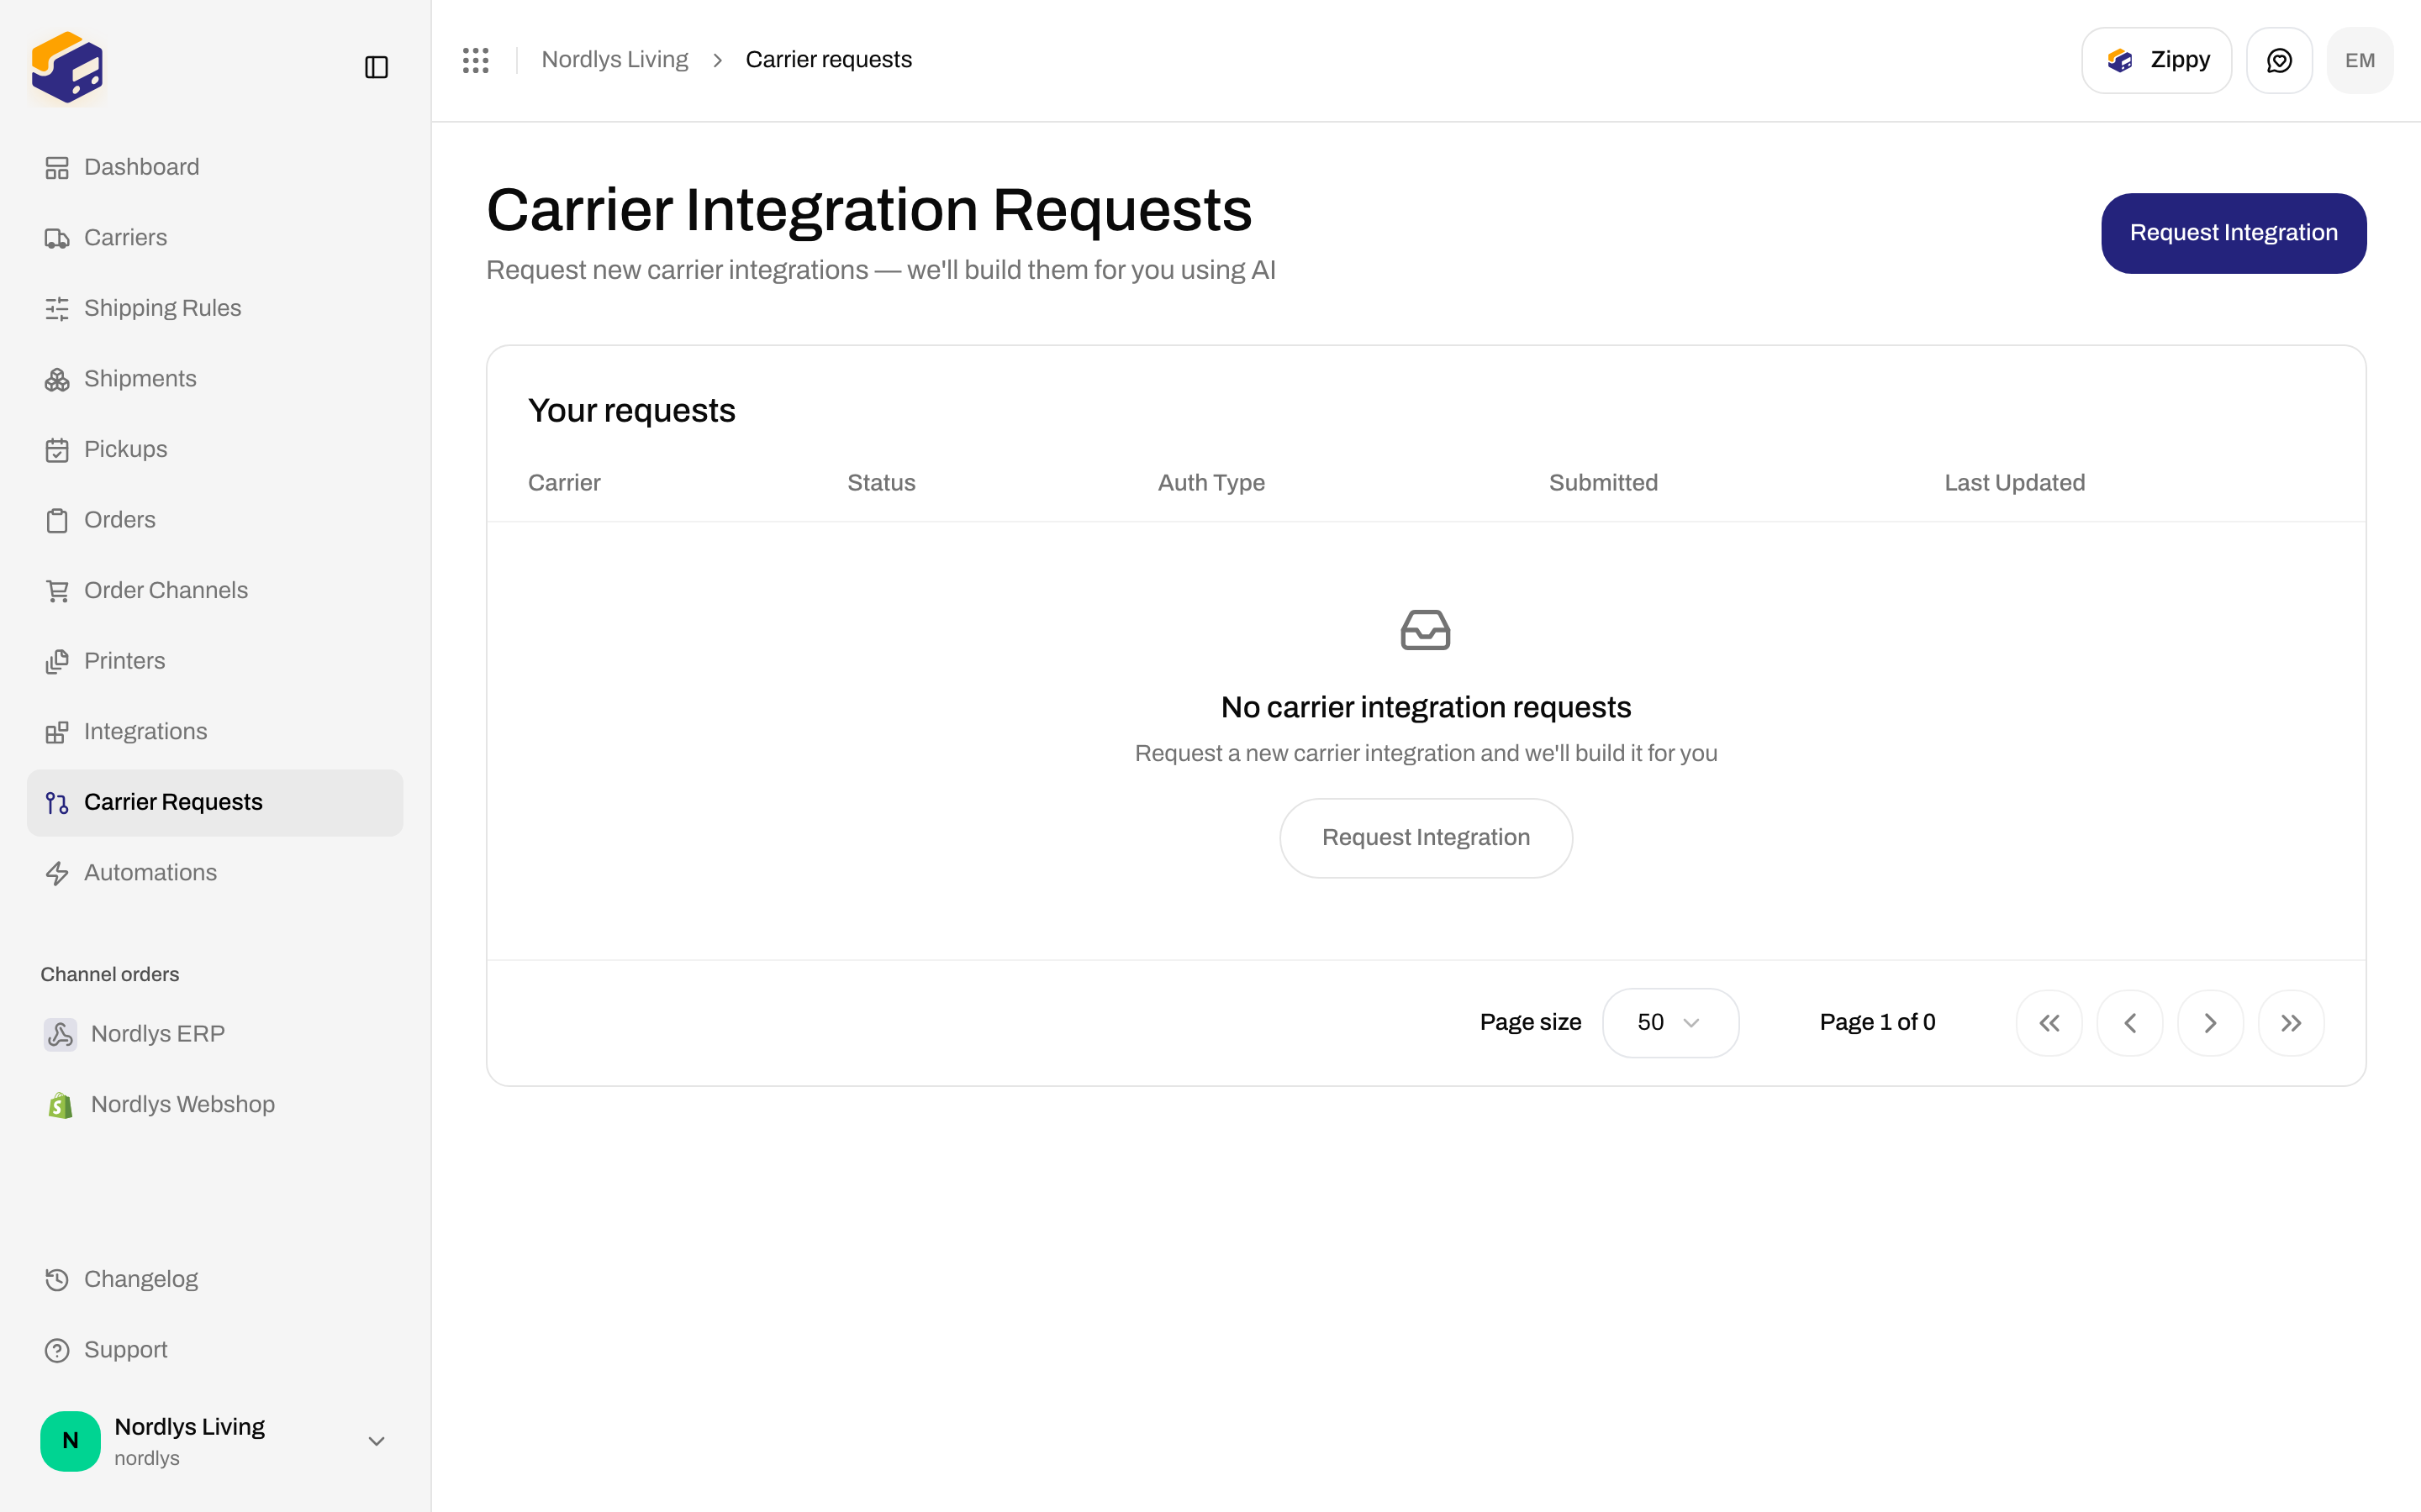
Task: Click the Submitted column header
Action: (x=1604, y=483)
